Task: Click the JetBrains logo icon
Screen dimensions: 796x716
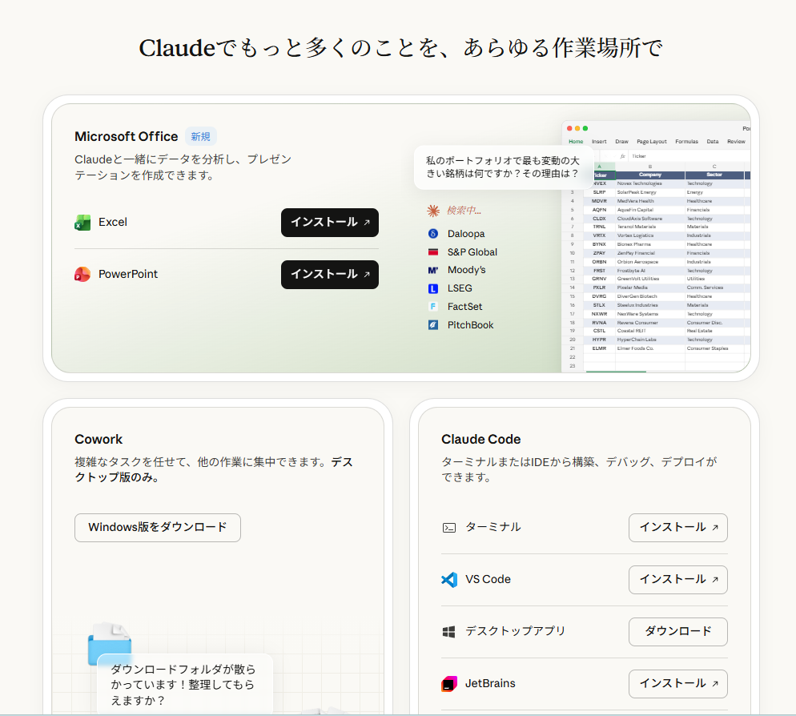Action: 449,684
